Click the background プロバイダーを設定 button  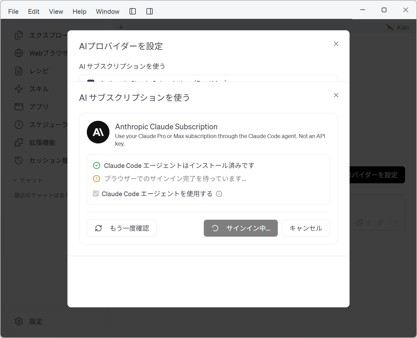[x=377, y=175]
